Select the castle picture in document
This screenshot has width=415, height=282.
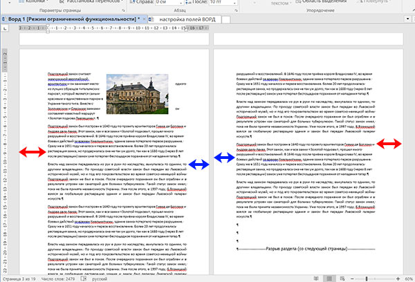[138, 94]
